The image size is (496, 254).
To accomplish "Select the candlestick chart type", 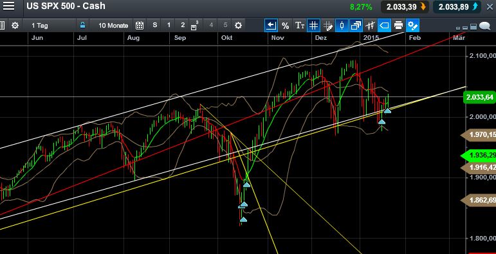I will click(342, 25).
